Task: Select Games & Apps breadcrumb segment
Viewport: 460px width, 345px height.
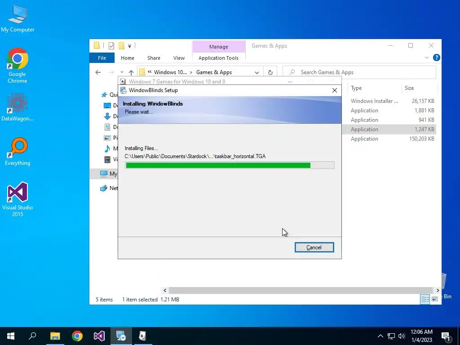Action: (x=214, y=72)
